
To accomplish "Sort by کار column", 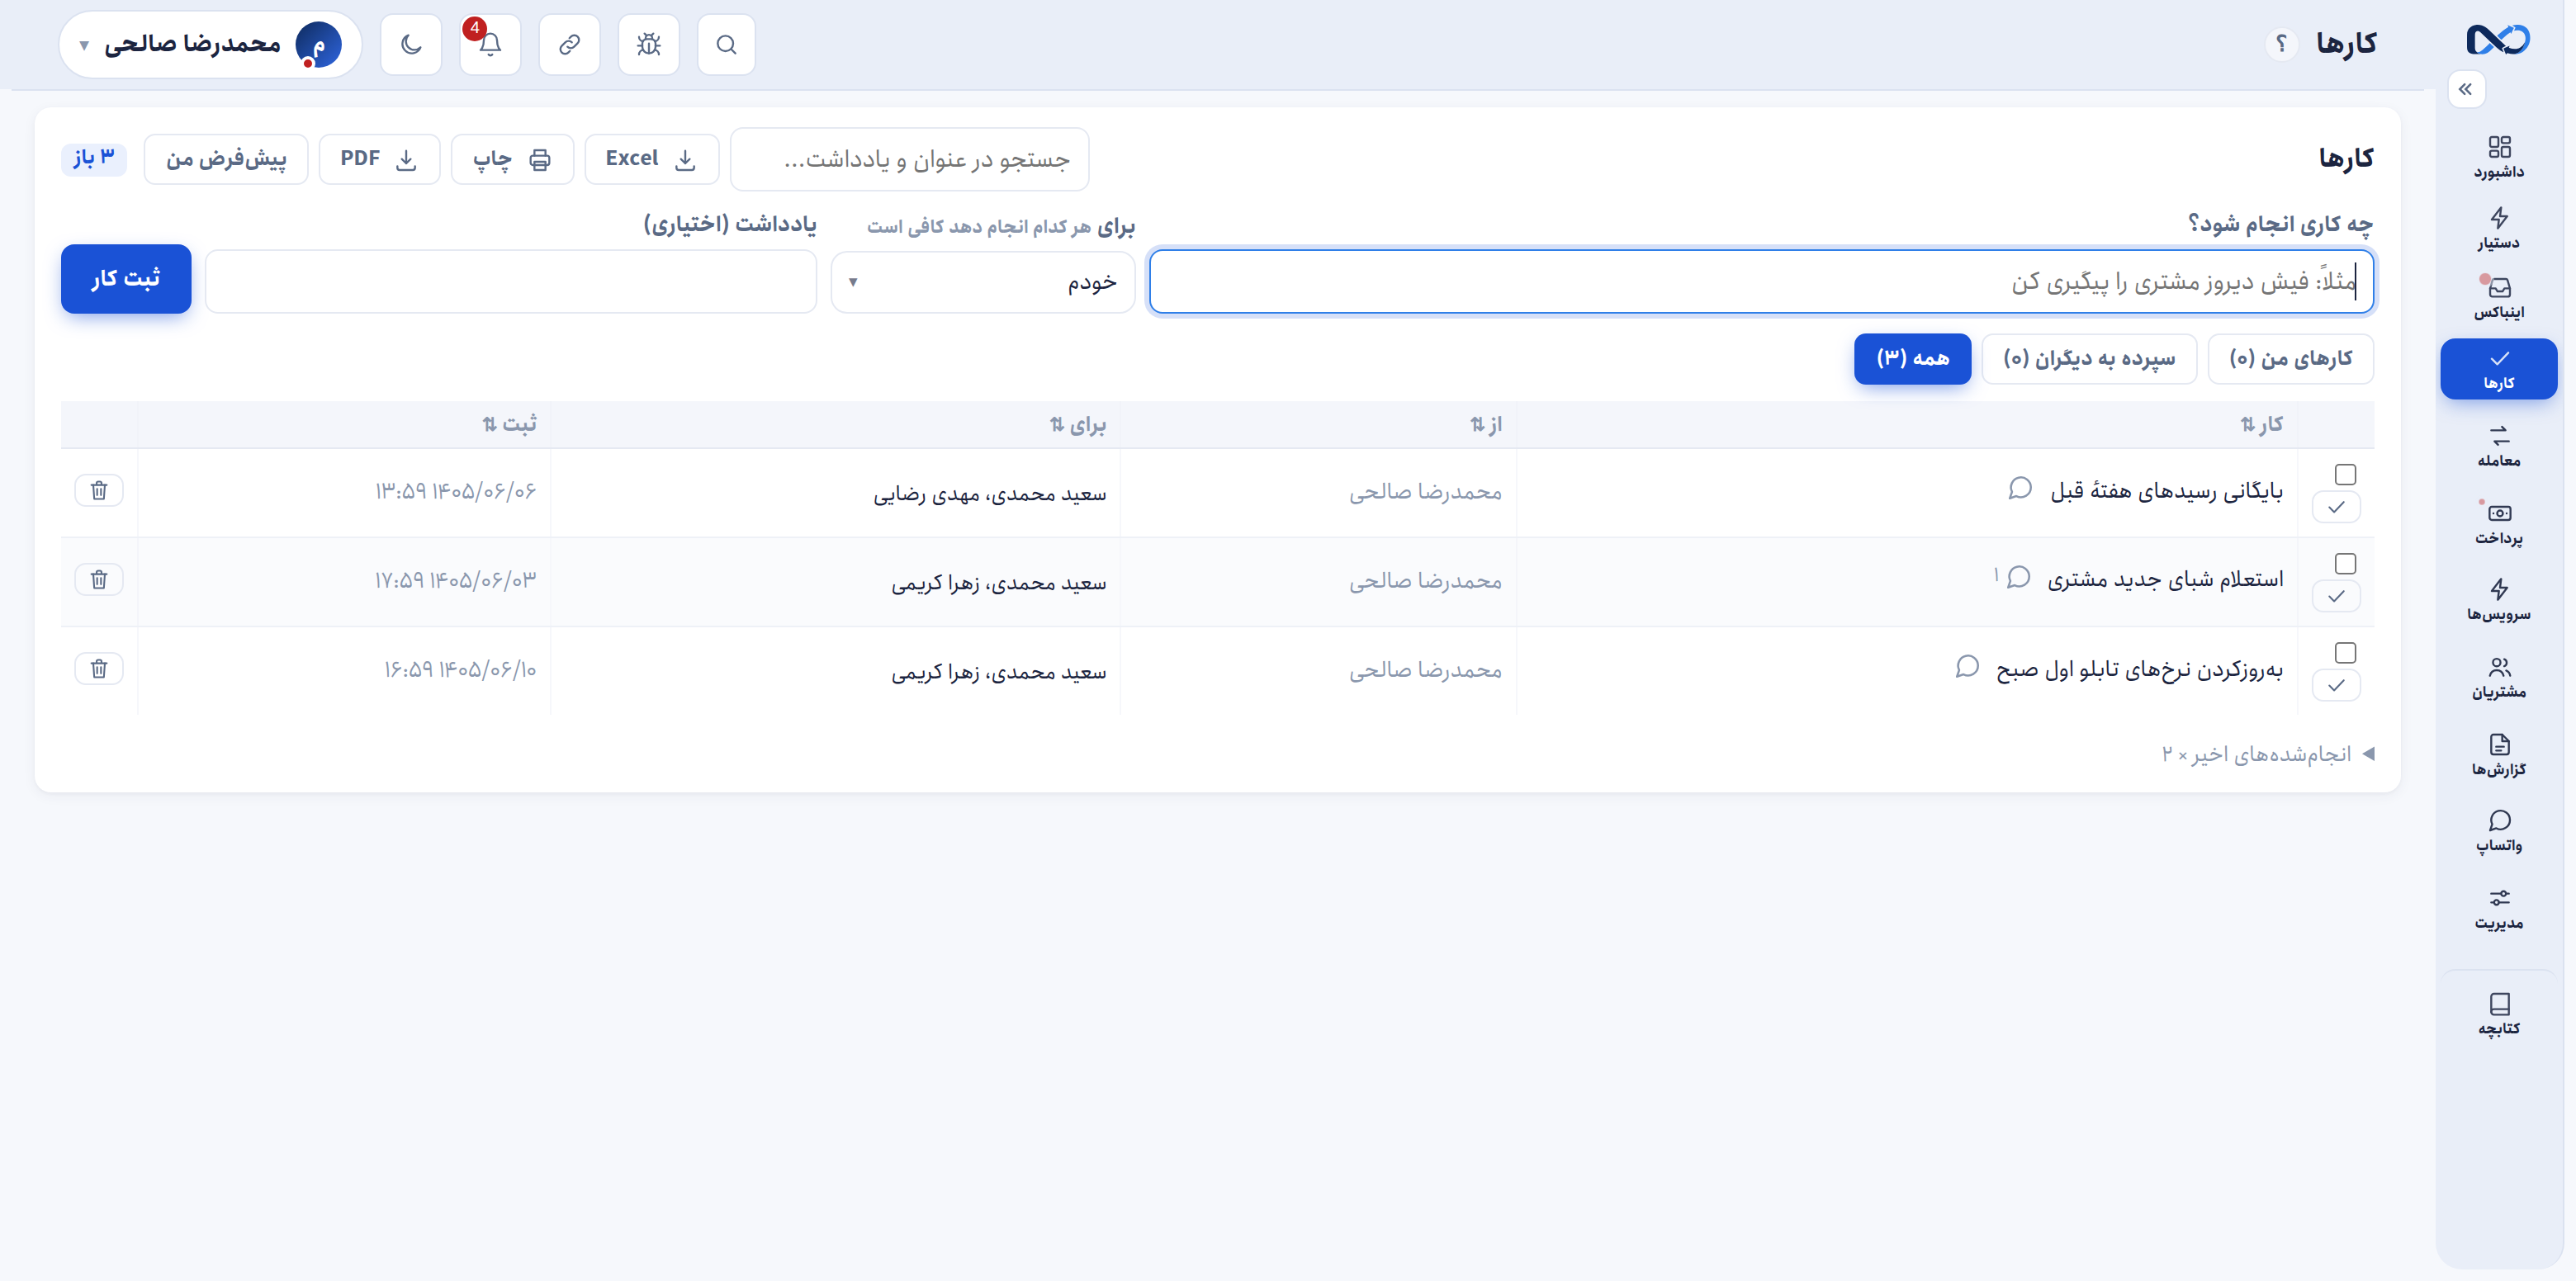I will 2261,424.
